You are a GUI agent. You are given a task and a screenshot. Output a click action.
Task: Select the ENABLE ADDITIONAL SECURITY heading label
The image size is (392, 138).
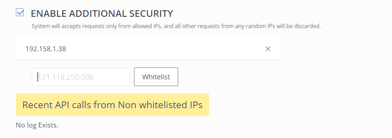(x=102, y=13)
